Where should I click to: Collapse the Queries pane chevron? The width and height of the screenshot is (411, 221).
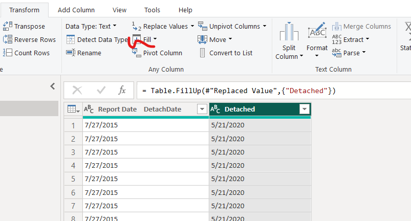pos(53,86)
